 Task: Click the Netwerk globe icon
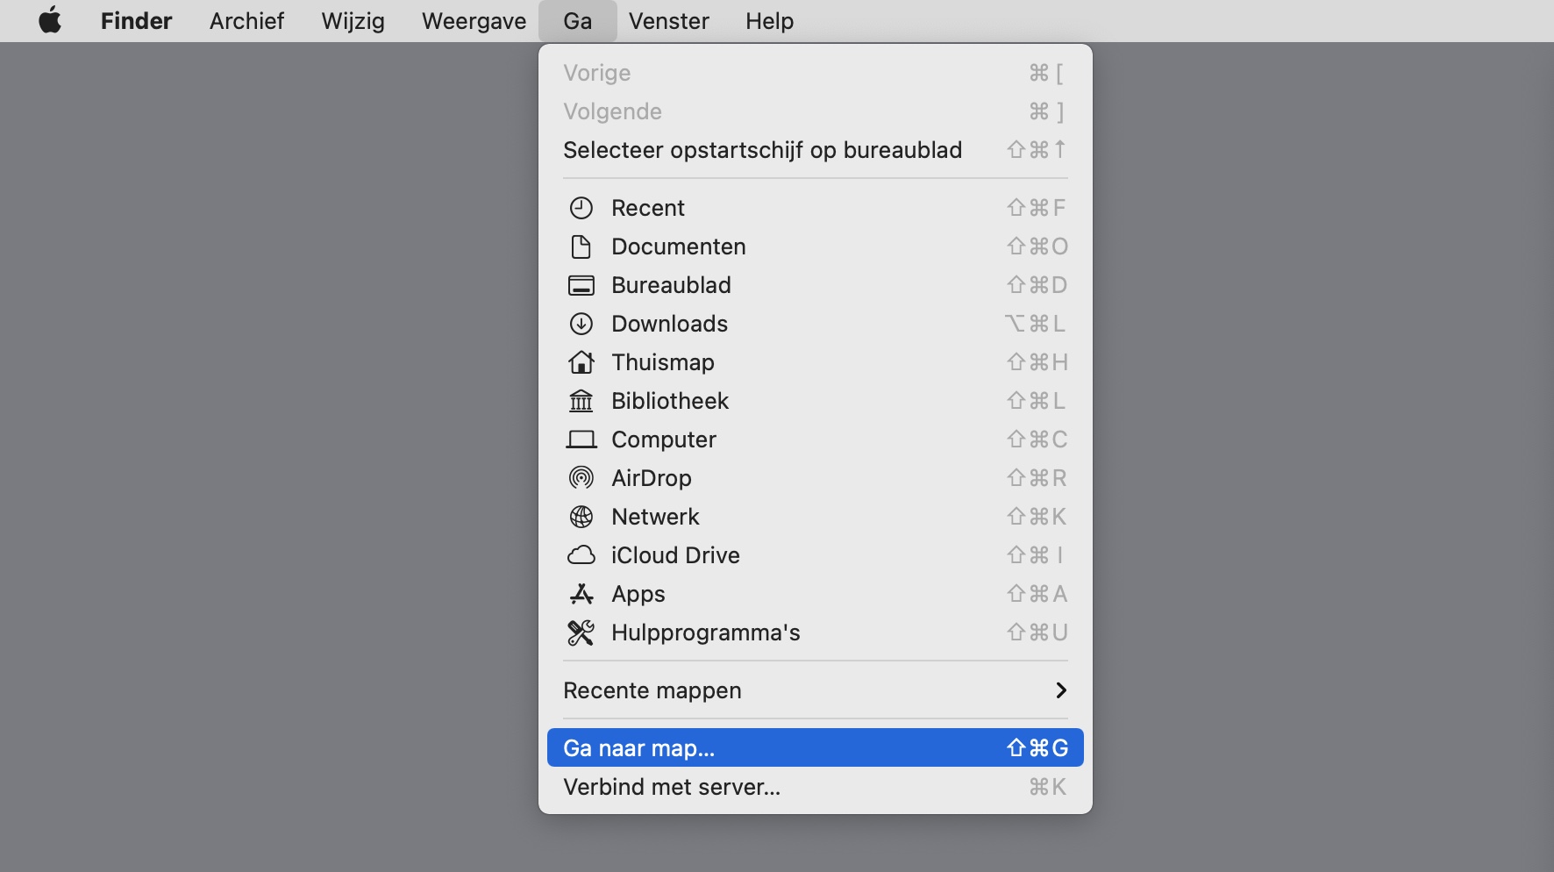tap(581, 517)
